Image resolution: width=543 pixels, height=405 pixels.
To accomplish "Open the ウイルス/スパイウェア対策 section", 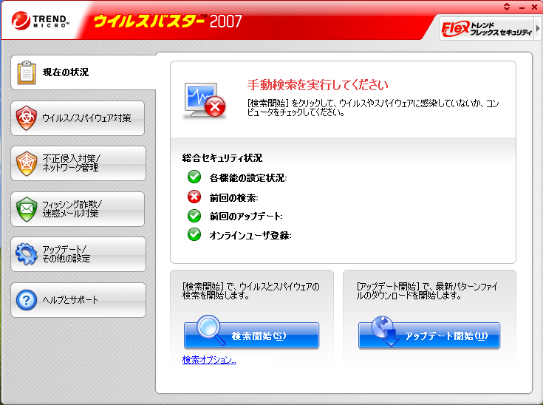I will [78, 118].
